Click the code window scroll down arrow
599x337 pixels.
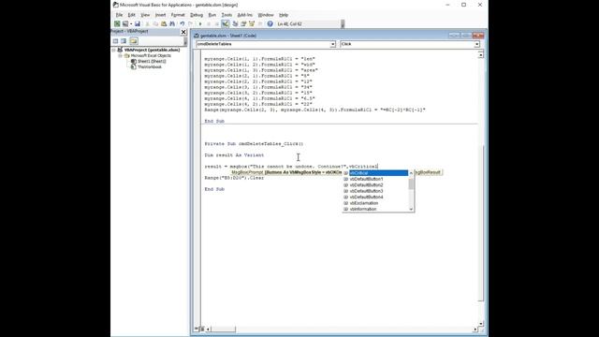coord(480,323)
